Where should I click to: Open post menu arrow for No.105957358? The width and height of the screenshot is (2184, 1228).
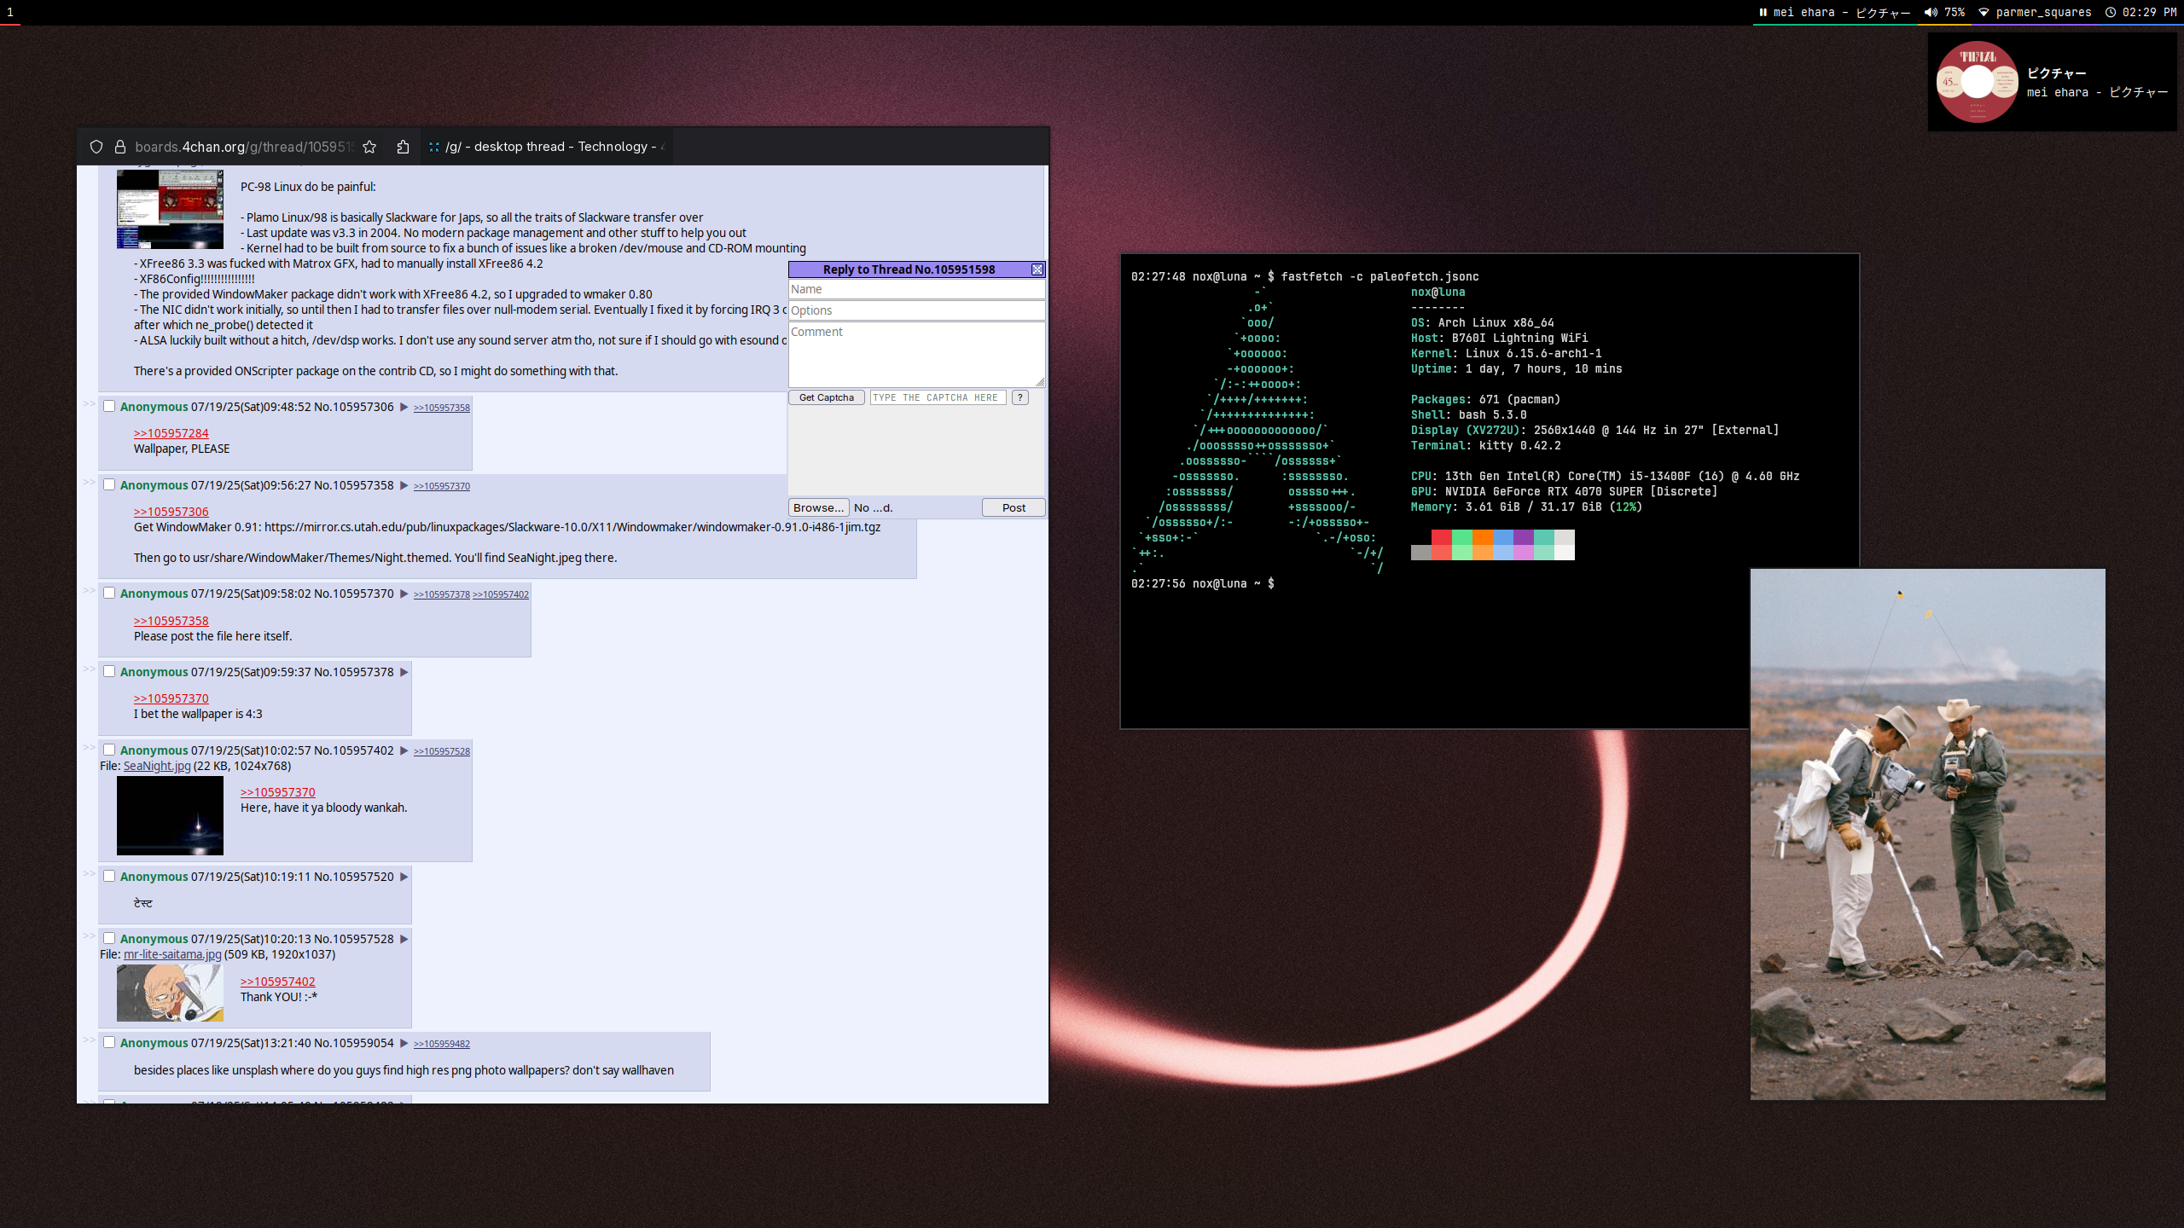(x=404, y=486)
